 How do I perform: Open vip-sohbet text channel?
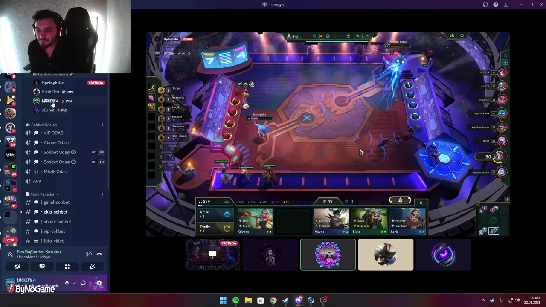coord(65,231)
